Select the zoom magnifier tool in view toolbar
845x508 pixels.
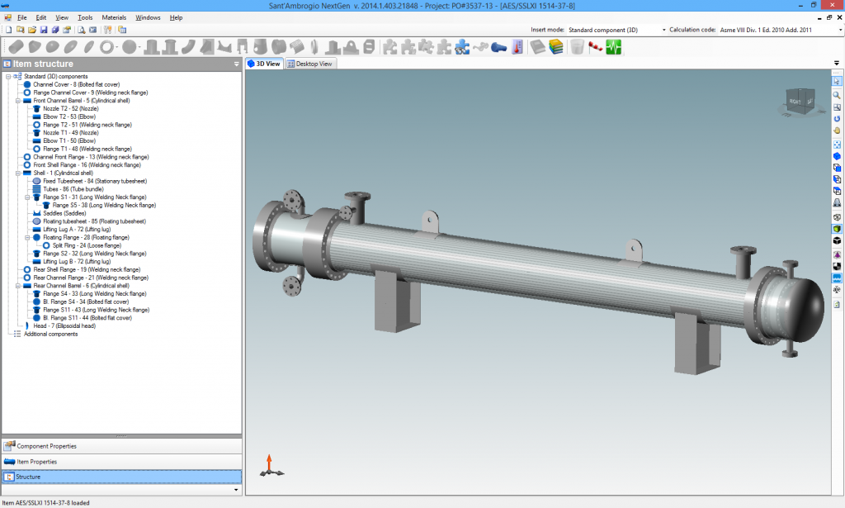point(837,95)
